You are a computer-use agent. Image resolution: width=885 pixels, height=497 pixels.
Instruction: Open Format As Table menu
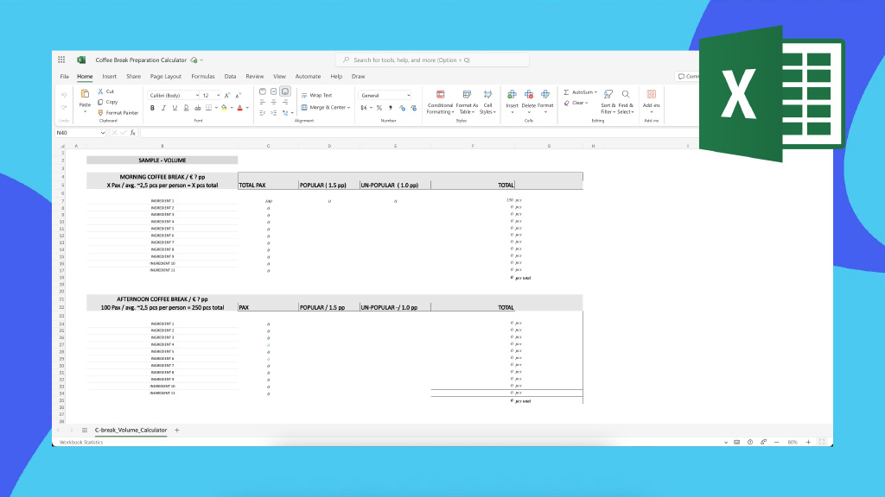click(467, 102)
